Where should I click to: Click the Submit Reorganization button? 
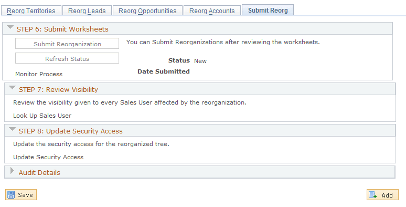[67, 44]
